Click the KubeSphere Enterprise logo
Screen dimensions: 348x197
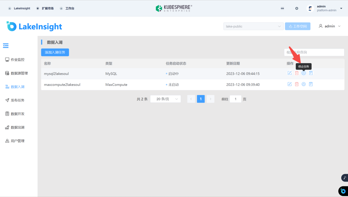click(x=174, y=8)
